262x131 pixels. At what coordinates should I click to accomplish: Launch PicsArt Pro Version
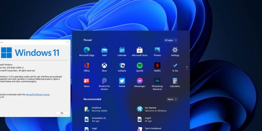point(104,84)
